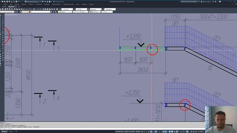Open the Properties palette icon
Screen dimensions: 237x133
click(x=43, y=9)
